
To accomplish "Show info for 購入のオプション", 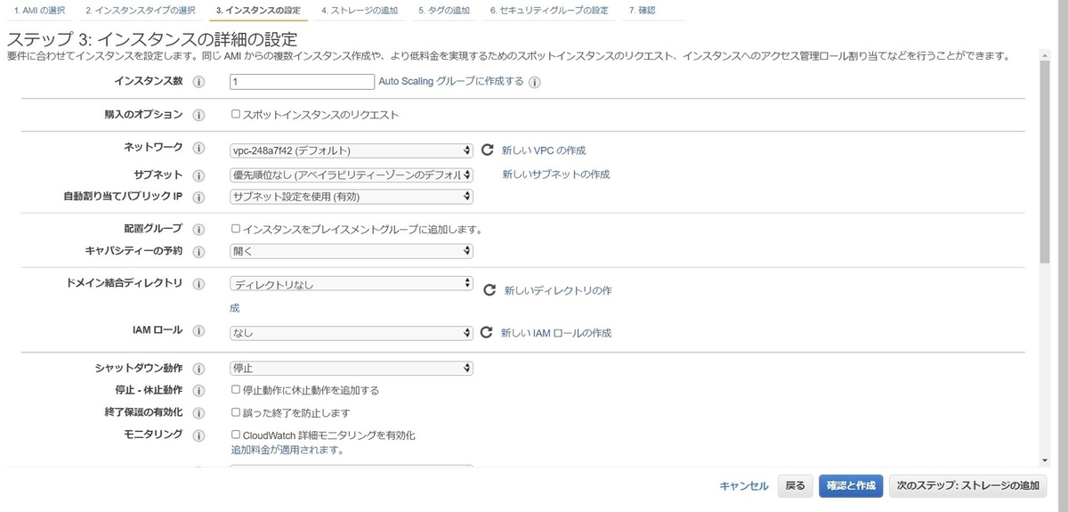I will [199, 115].
